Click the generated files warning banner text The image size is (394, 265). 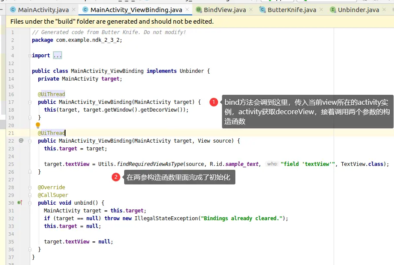point(112,22)
